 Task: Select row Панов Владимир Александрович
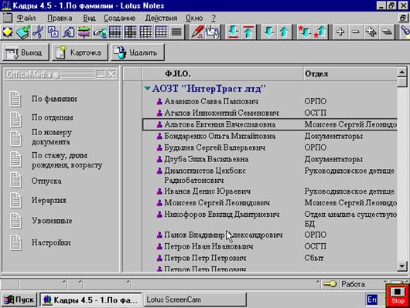tap(270, 235)
